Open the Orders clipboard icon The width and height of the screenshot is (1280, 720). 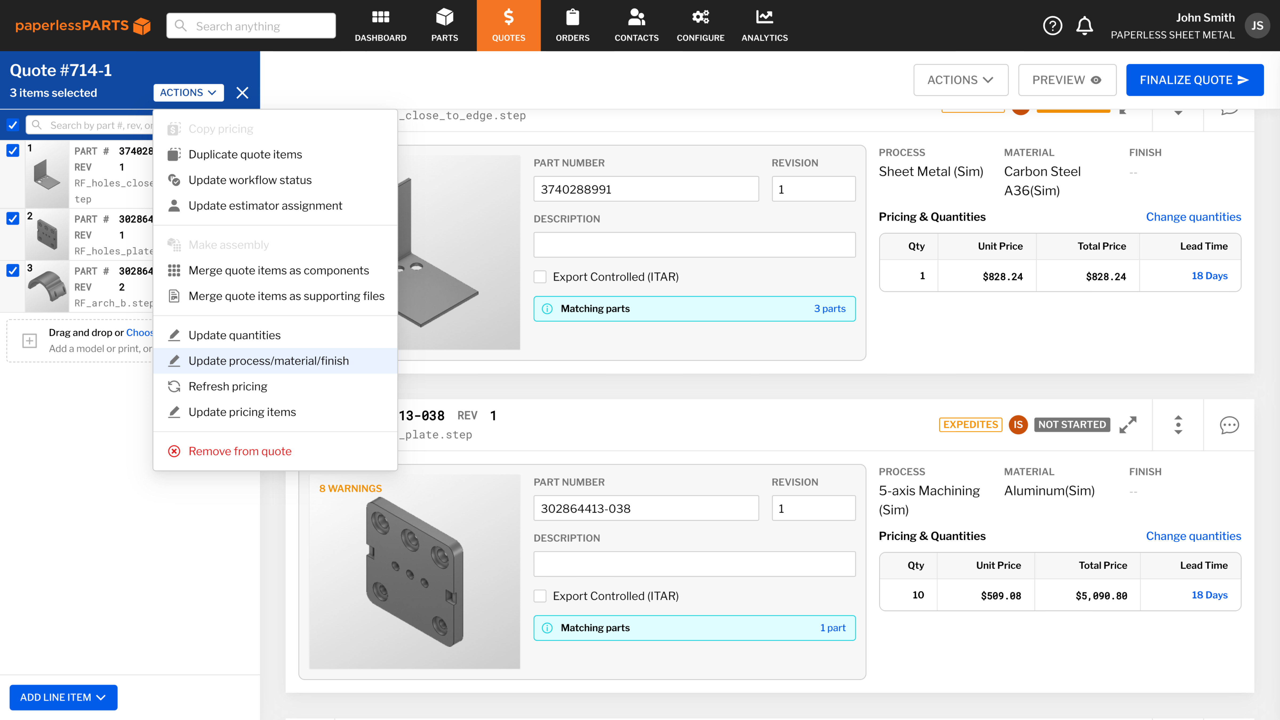573,17
